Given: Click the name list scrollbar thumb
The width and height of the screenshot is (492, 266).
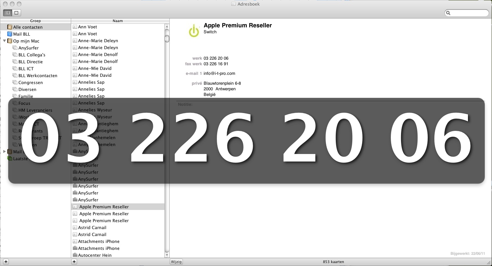Looking at the screenshot, I should [167, 39].
